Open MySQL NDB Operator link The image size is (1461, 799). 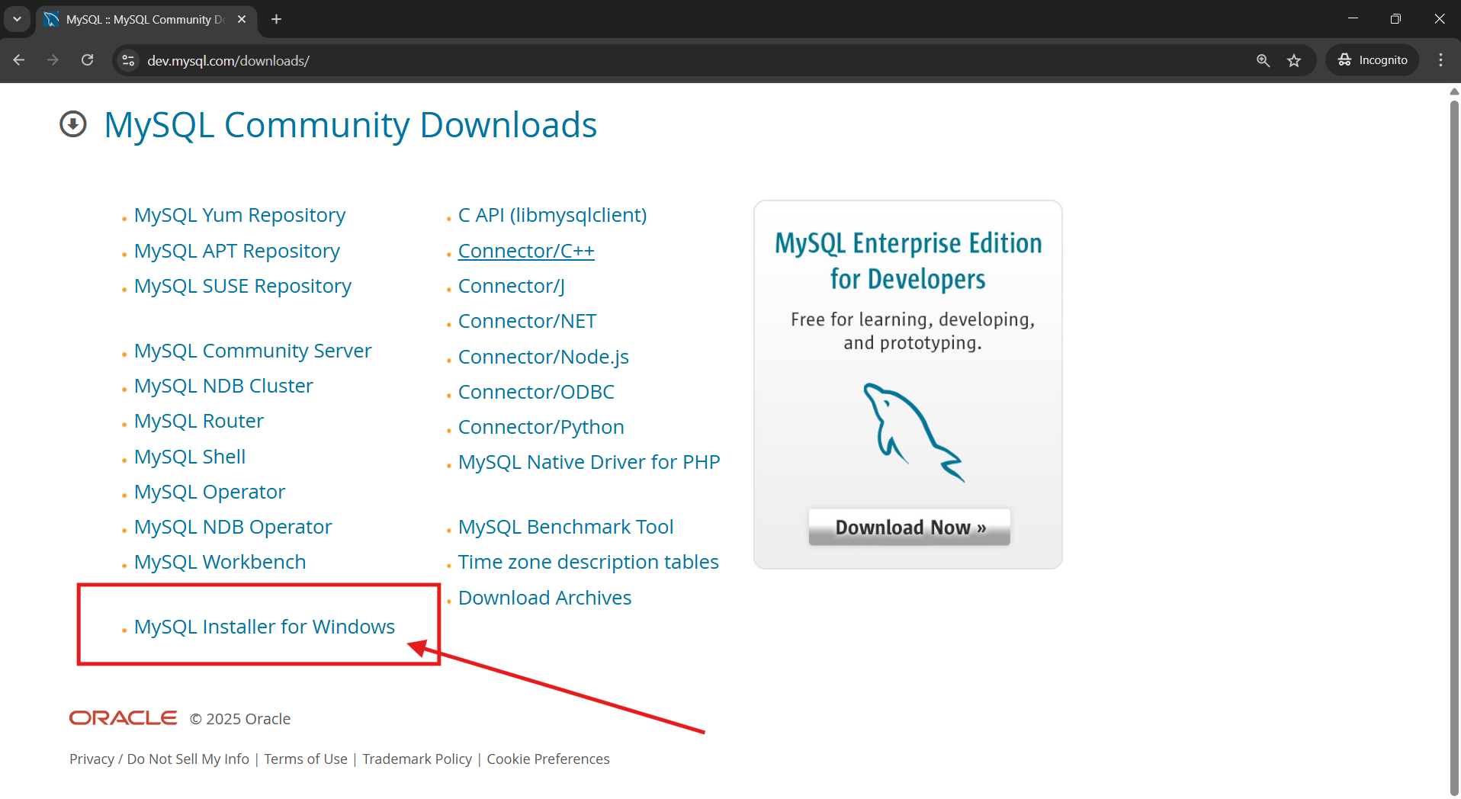pyautogui.click(x=233, y=527)
